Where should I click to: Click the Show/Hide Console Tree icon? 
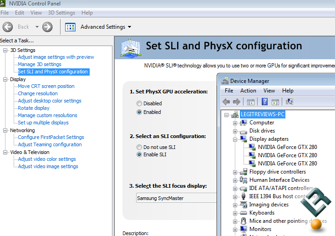250,102
